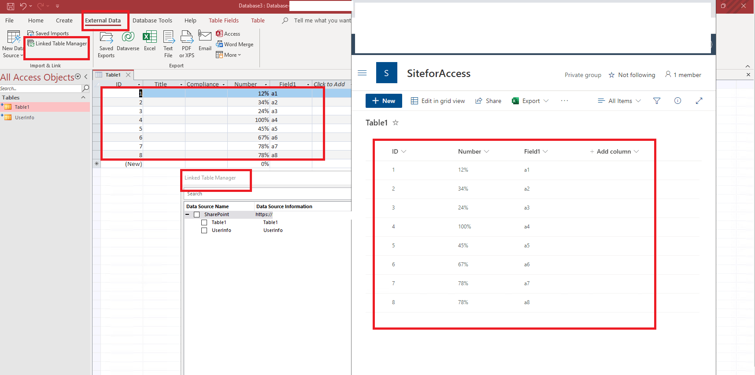Click the Tell me search icon
Viewport: 755px width, 375px height.
tap(285, 20)
